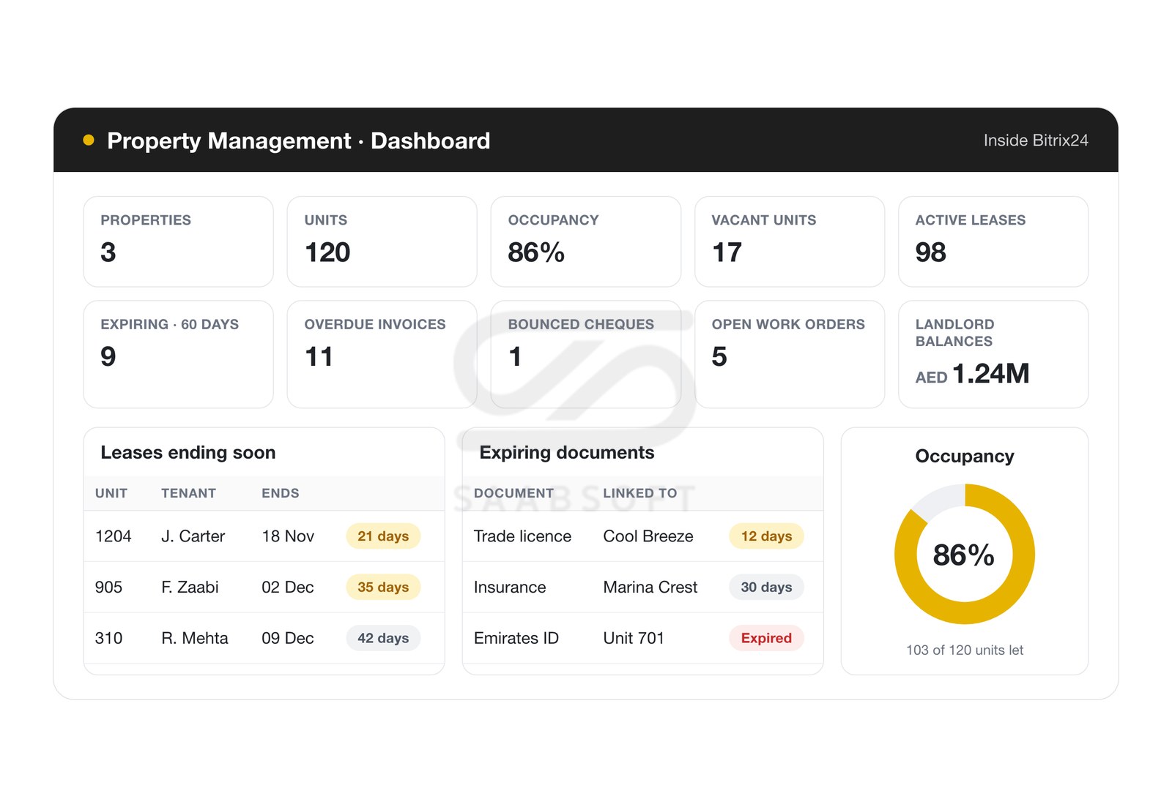Viewport: 1172px width, 807px height.
Task: Open the Vacant Units card
Action: pyautogui.click(x=789, y=241)
